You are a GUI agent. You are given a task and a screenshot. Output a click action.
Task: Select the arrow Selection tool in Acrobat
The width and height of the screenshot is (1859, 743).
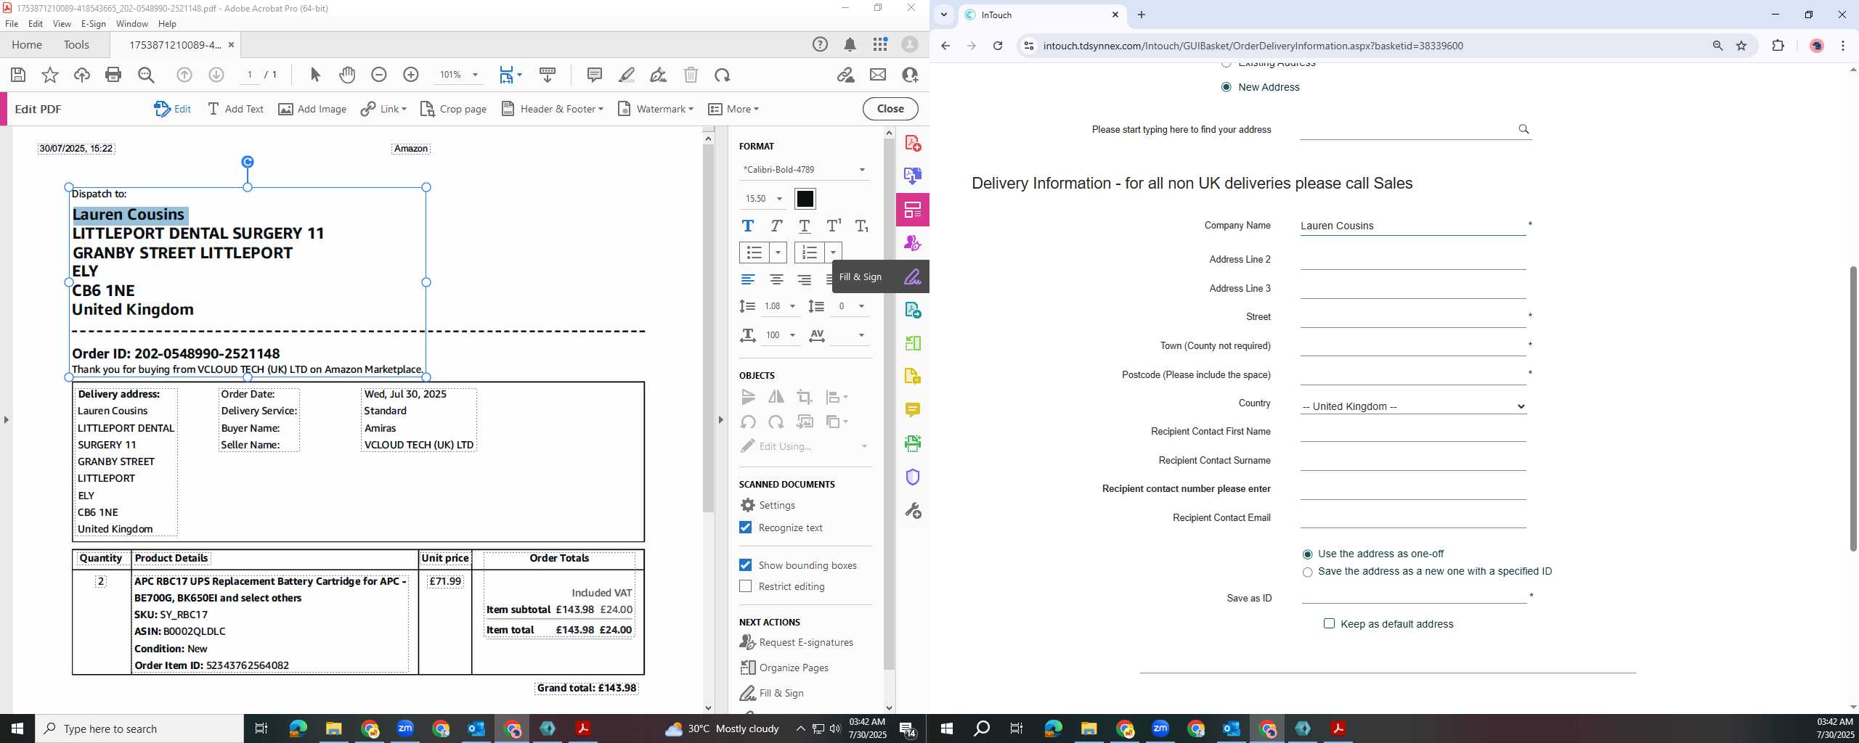pyautogui.click(x=315, y=75)
